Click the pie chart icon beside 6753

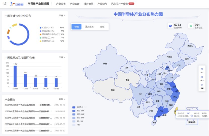coord(170,26)
